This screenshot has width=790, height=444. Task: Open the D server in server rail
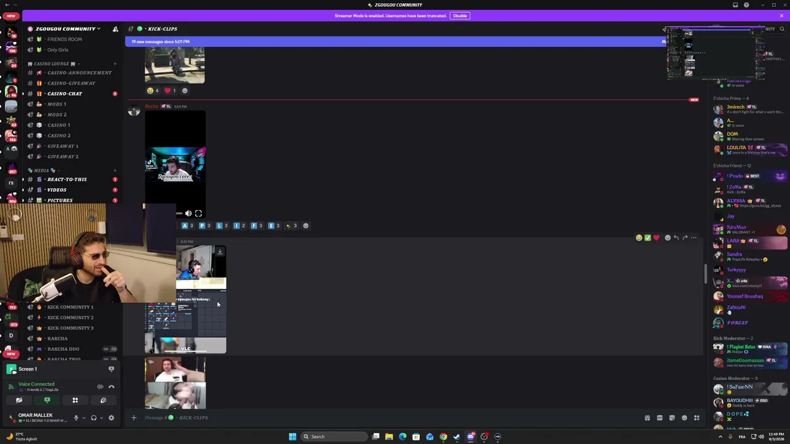point(10,336)
